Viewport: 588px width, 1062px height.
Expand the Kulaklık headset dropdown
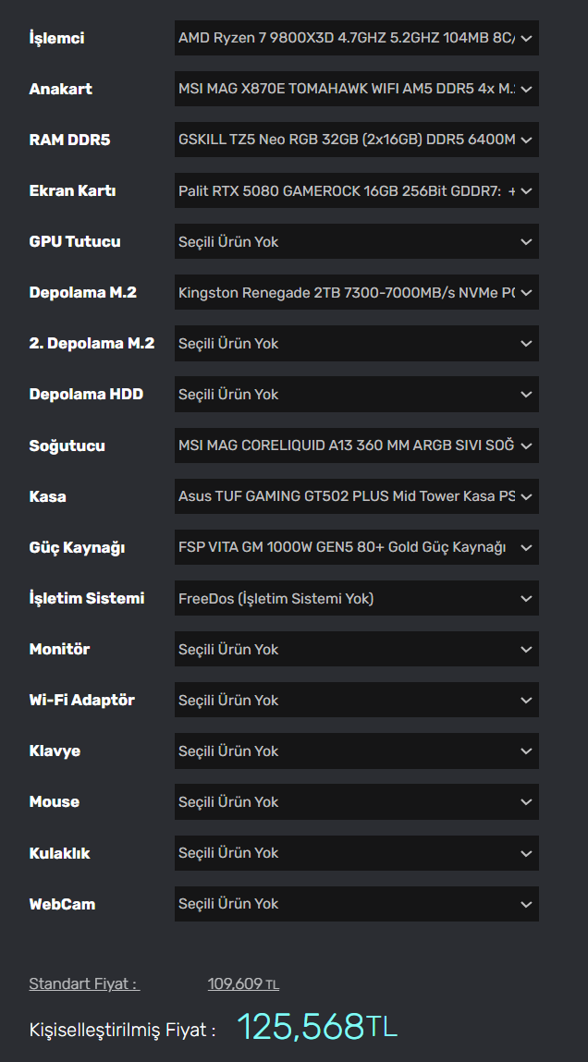tap(356, 852)
